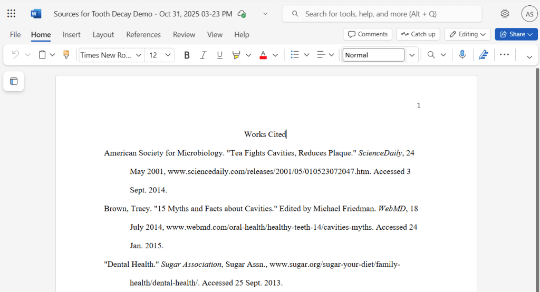Undo the last action

(x=15, y=55)
